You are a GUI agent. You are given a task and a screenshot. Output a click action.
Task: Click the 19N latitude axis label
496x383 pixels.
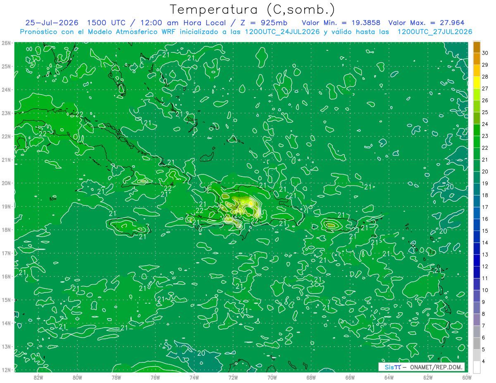tap(6, 206)
